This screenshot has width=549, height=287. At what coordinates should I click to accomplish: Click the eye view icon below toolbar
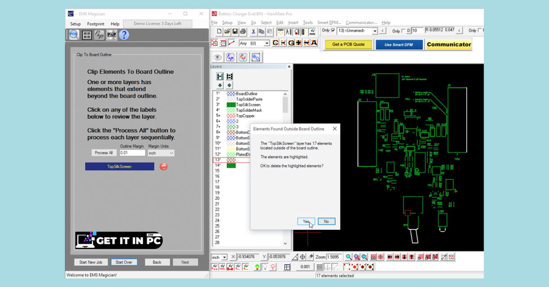point(217,57)
